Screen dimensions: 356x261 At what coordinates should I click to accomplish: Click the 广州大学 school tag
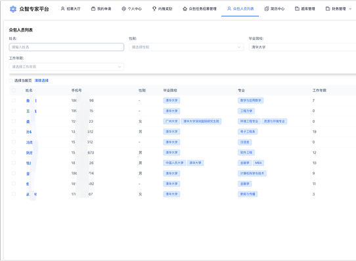coord(171,121)
